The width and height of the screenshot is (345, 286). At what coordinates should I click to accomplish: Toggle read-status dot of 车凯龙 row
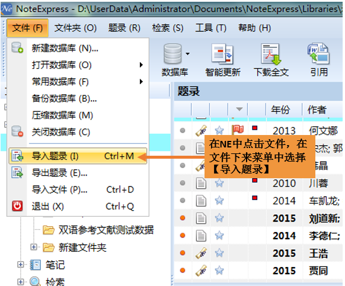click(183, 200)
